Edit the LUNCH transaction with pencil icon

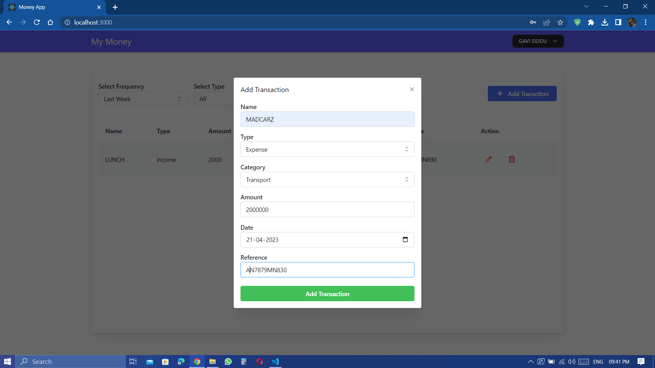click(489, 159)
